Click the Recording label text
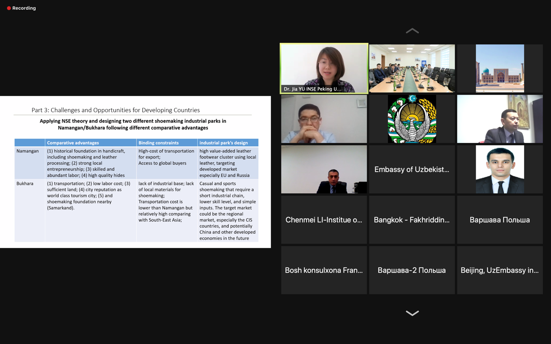 tap(24, 8)
